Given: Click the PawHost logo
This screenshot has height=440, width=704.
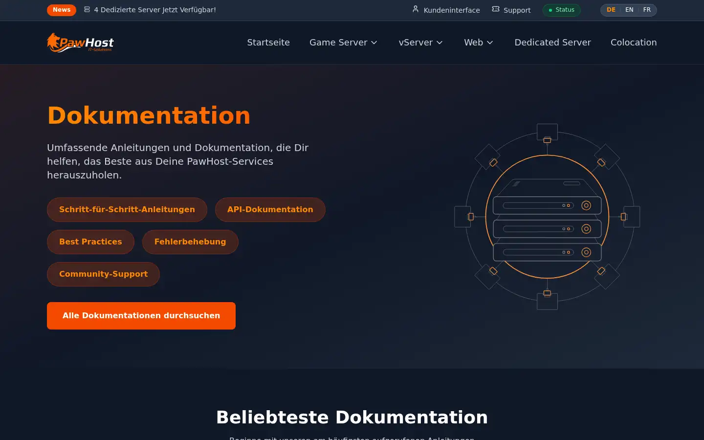Looking at the screenshot, I should click(81, 43).
